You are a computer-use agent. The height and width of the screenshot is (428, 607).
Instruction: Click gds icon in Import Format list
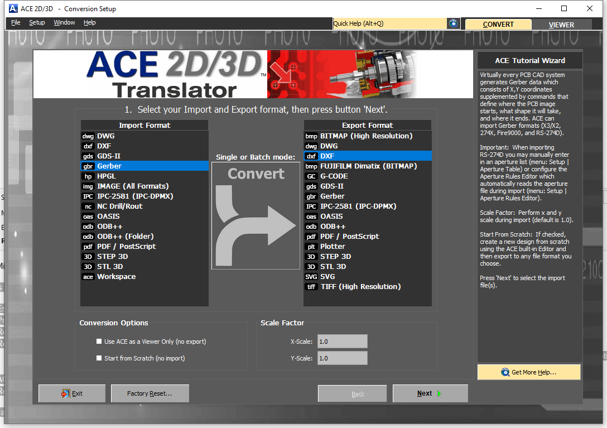88,156
